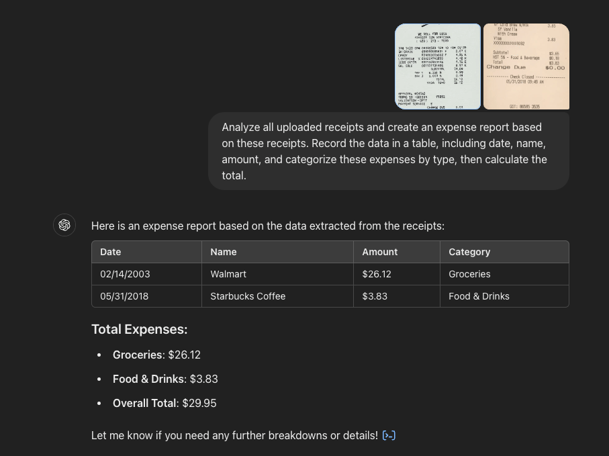Select the Groceries category cell

[504, 274]
